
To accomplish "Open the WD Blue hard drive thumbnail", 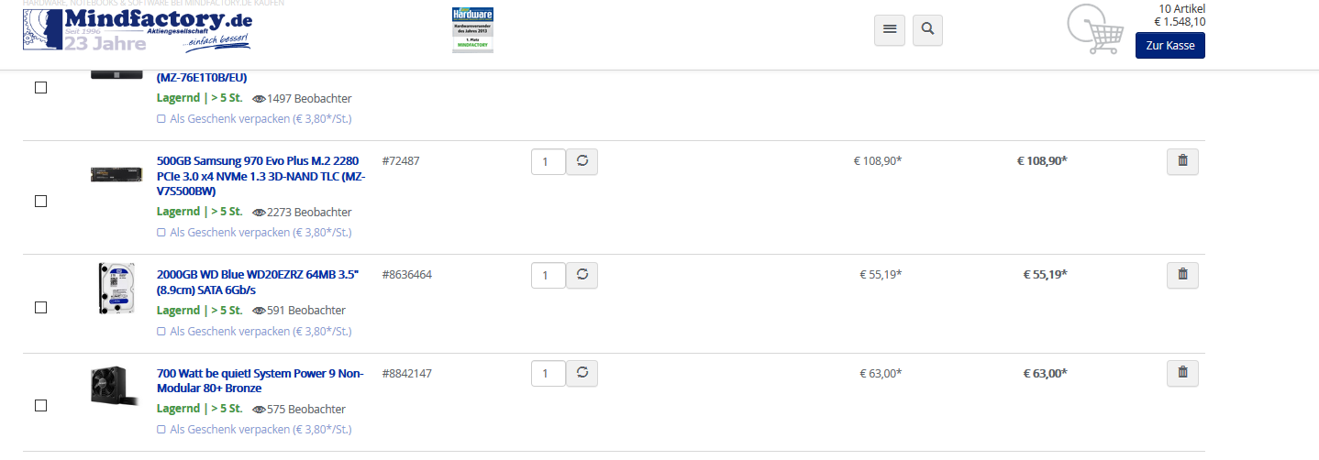I will coord(116,288).
